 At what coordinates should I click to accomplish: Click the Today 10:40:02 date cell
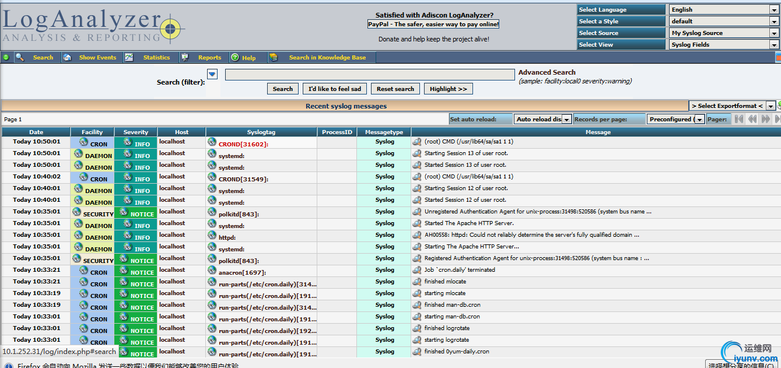(x=37, y=177)
